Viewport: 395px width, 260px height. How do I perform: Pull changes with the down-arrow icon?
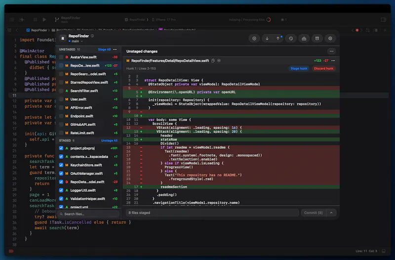point(267,39)
